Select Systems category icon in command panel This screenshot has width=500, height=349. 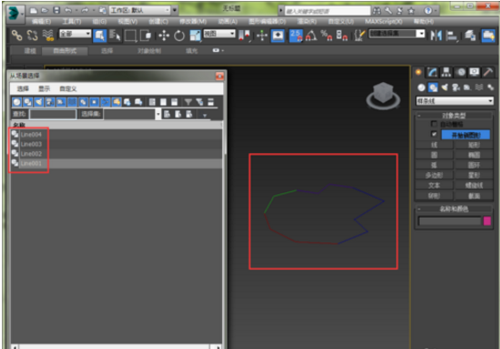click(x=490, y=87)
